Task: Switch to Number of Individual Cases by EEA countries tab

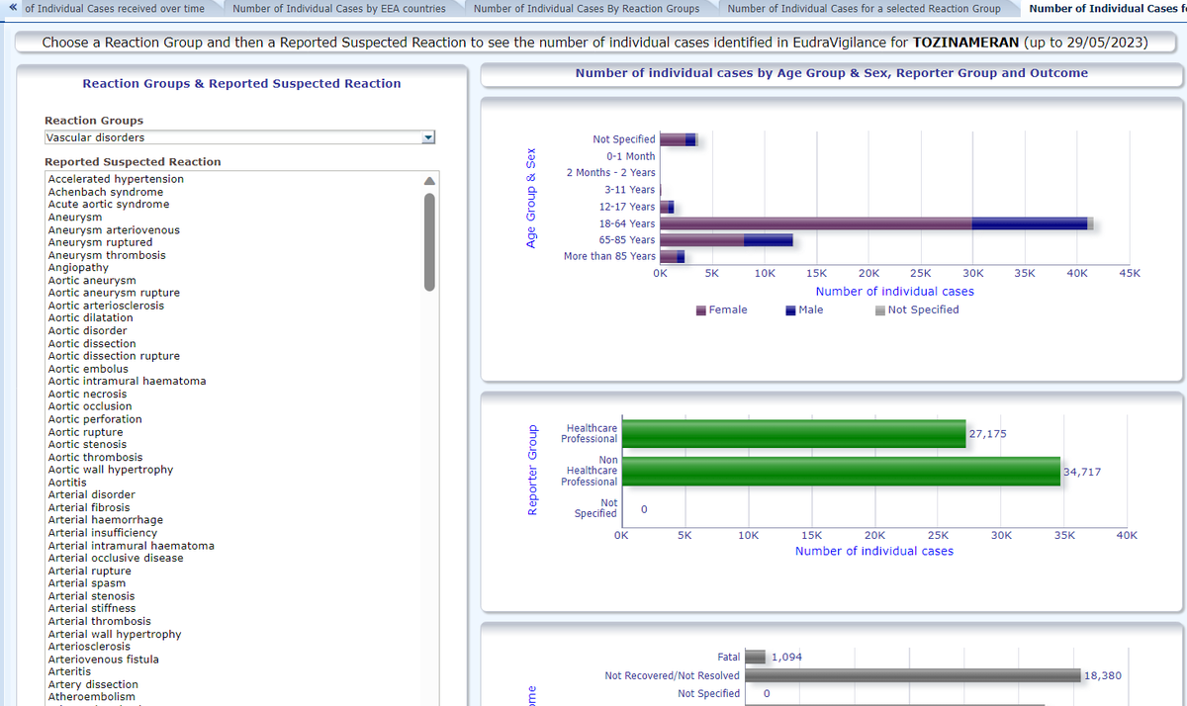Action: 339,9
